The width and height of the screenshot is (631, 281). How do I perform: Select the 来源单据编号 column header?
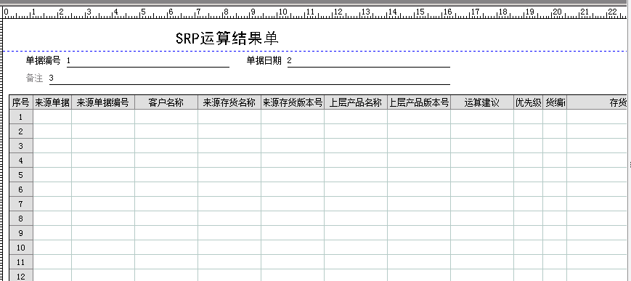click(x=103, y=102)
